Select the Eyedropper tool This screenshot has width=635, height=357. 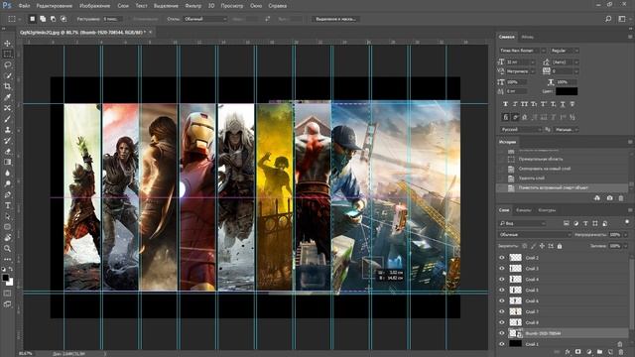point(7,97)
